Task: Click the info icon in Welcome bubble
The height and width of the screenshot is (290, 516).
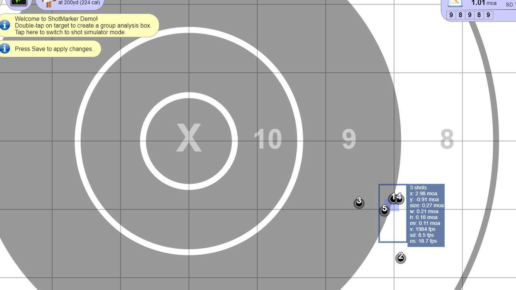Action: point(5,25)
